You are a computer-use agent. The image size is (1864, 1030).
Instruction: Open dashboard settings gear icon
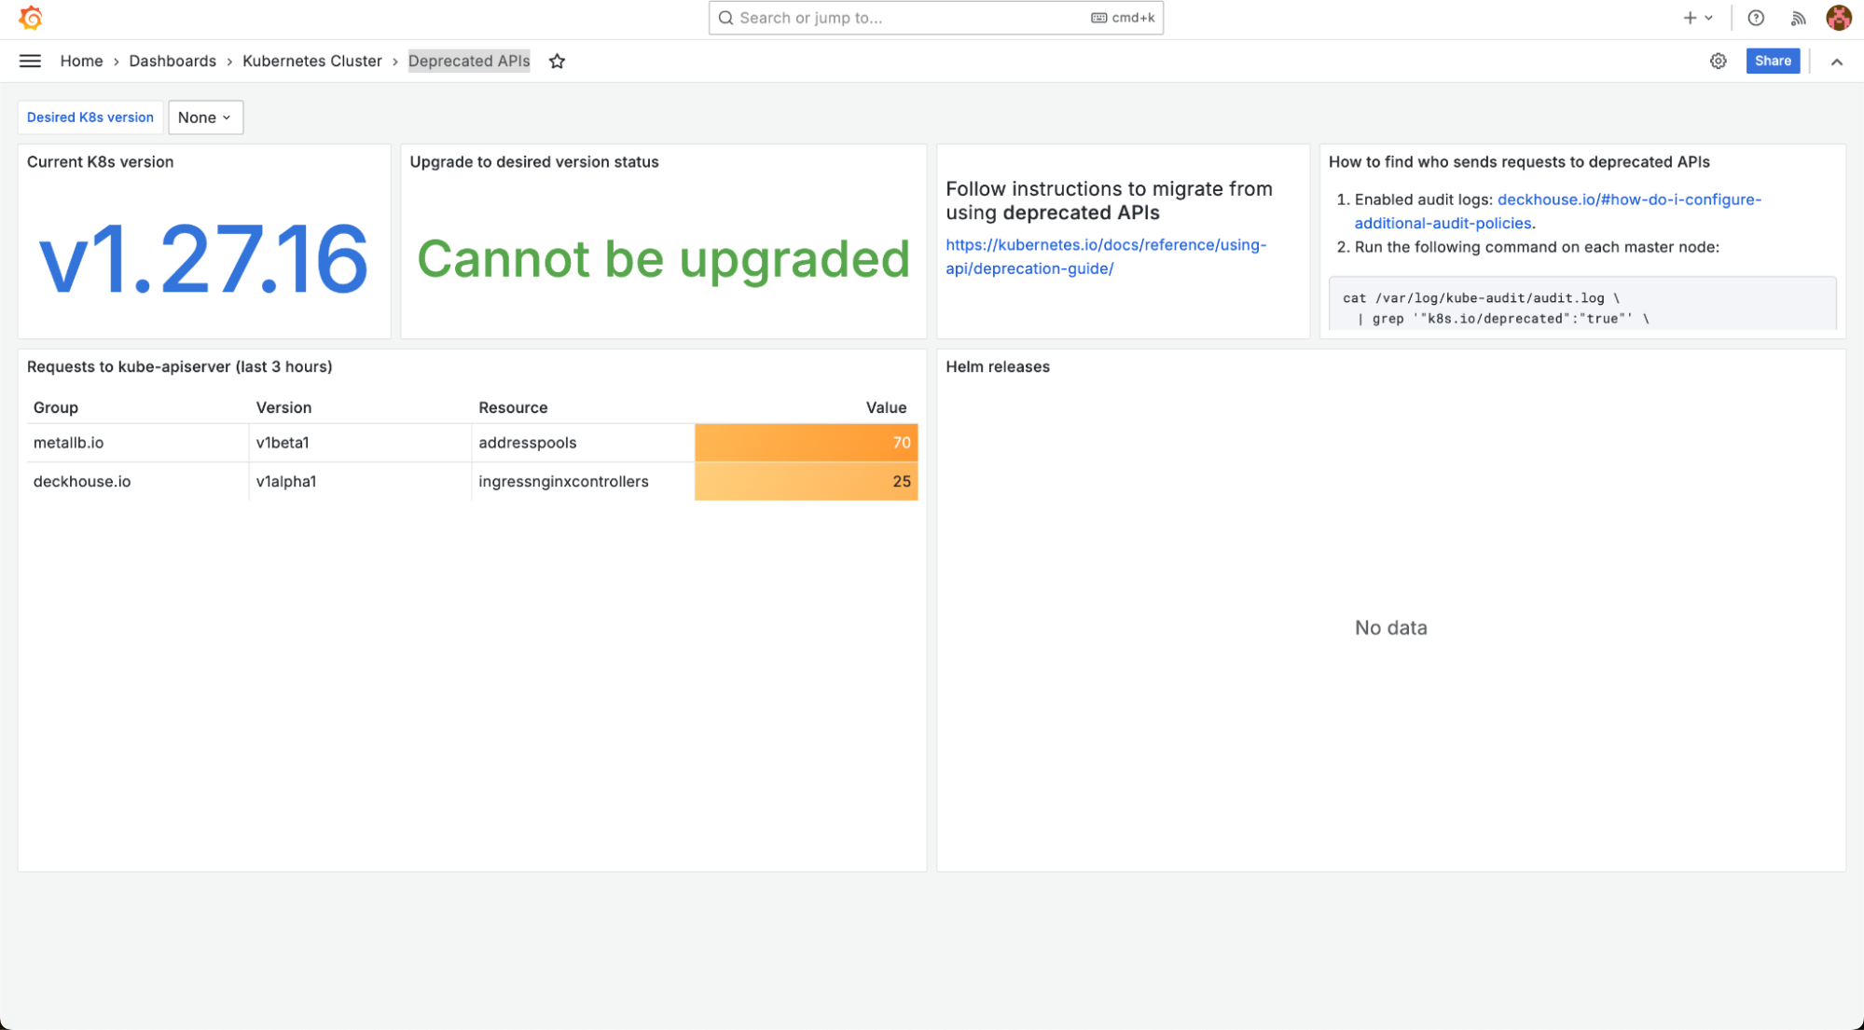coord(1718,62)
